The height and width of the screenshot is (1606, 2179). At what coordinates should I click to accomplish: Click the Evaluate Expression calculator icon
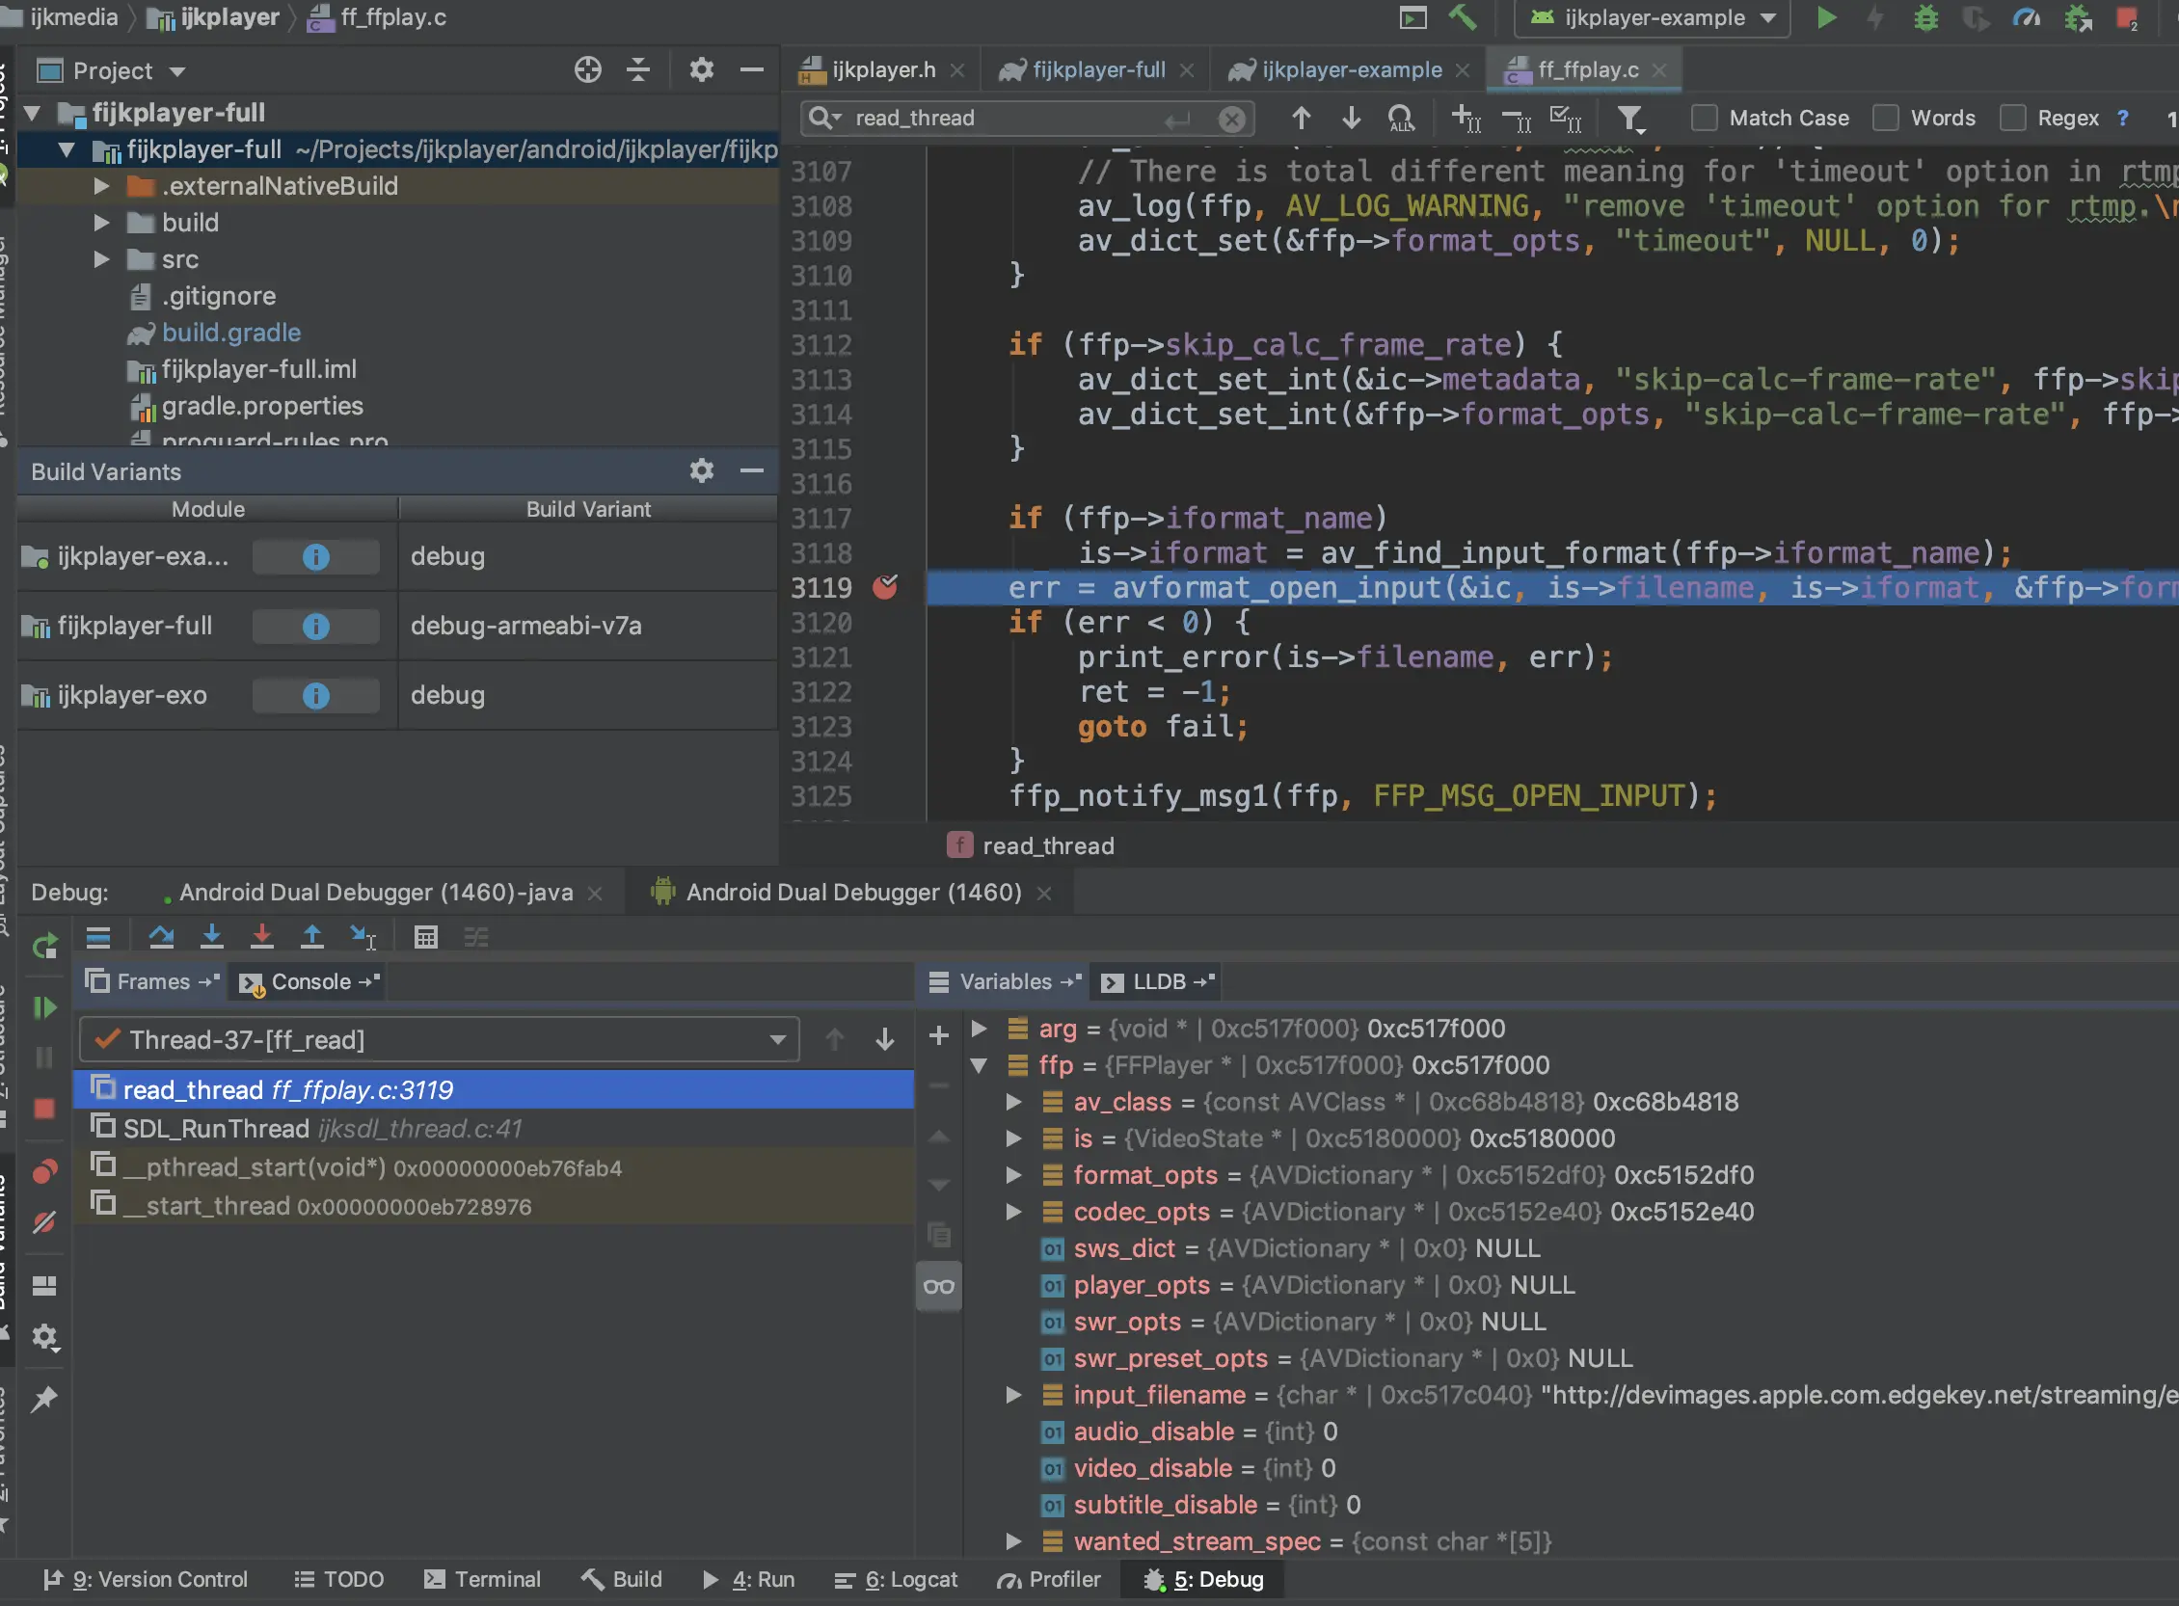pos(426,937)
